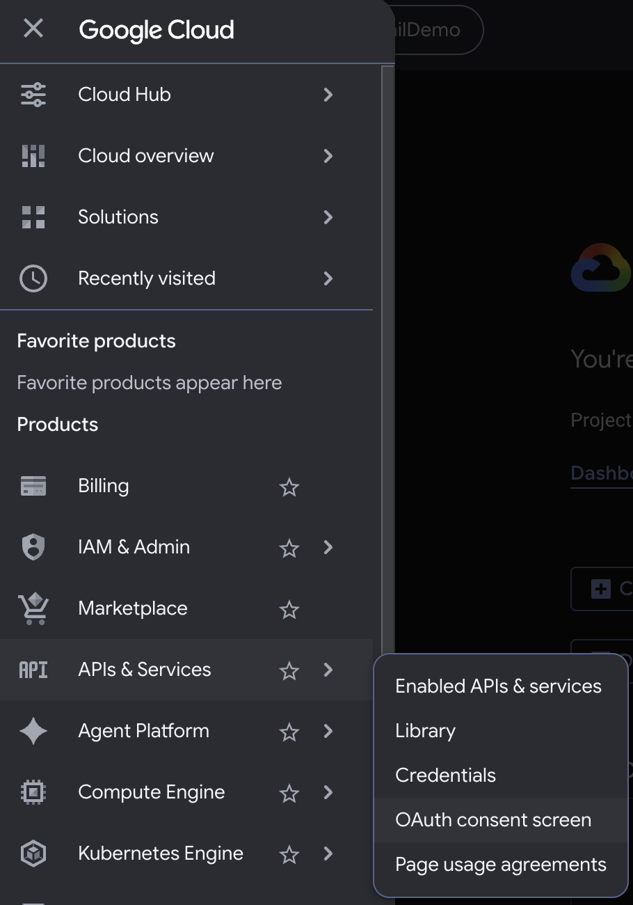
Task: Star IAM & Admin as favorite
Action: 289,548
